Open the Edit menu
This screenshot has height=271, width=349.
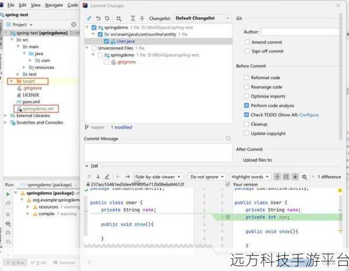pos(23,5)
